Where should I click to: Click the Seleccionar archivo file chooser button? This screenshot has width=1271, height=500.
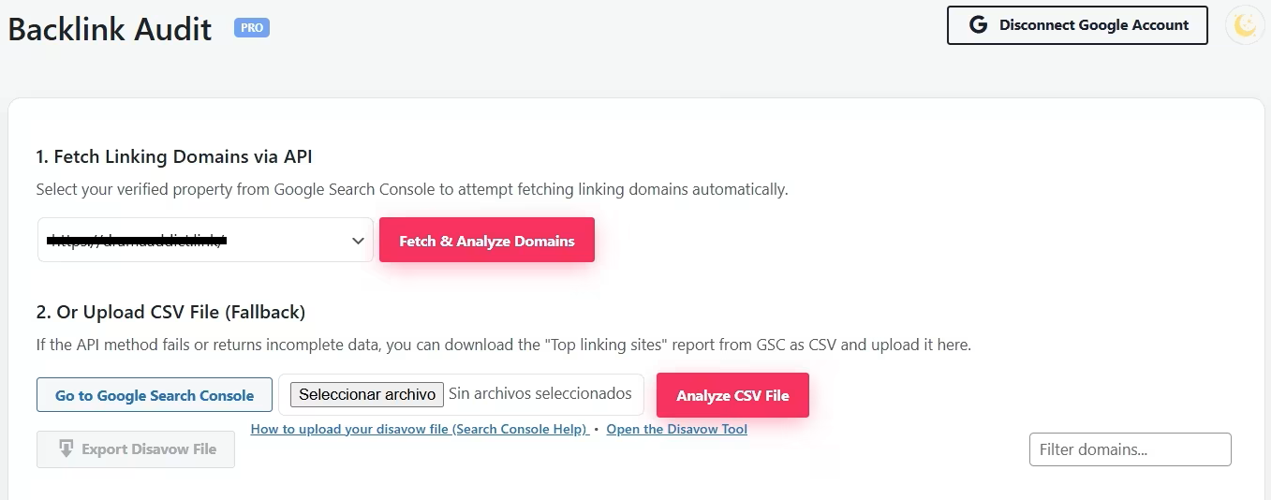click(x=366, y=394)
